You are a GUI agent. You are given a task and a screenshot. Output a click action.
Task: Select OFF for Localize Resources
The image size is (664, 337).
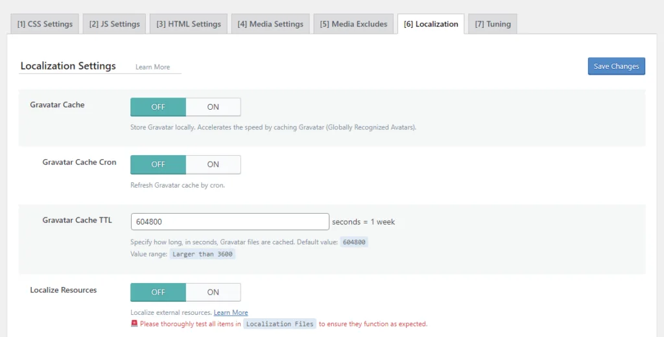point(158,292)
